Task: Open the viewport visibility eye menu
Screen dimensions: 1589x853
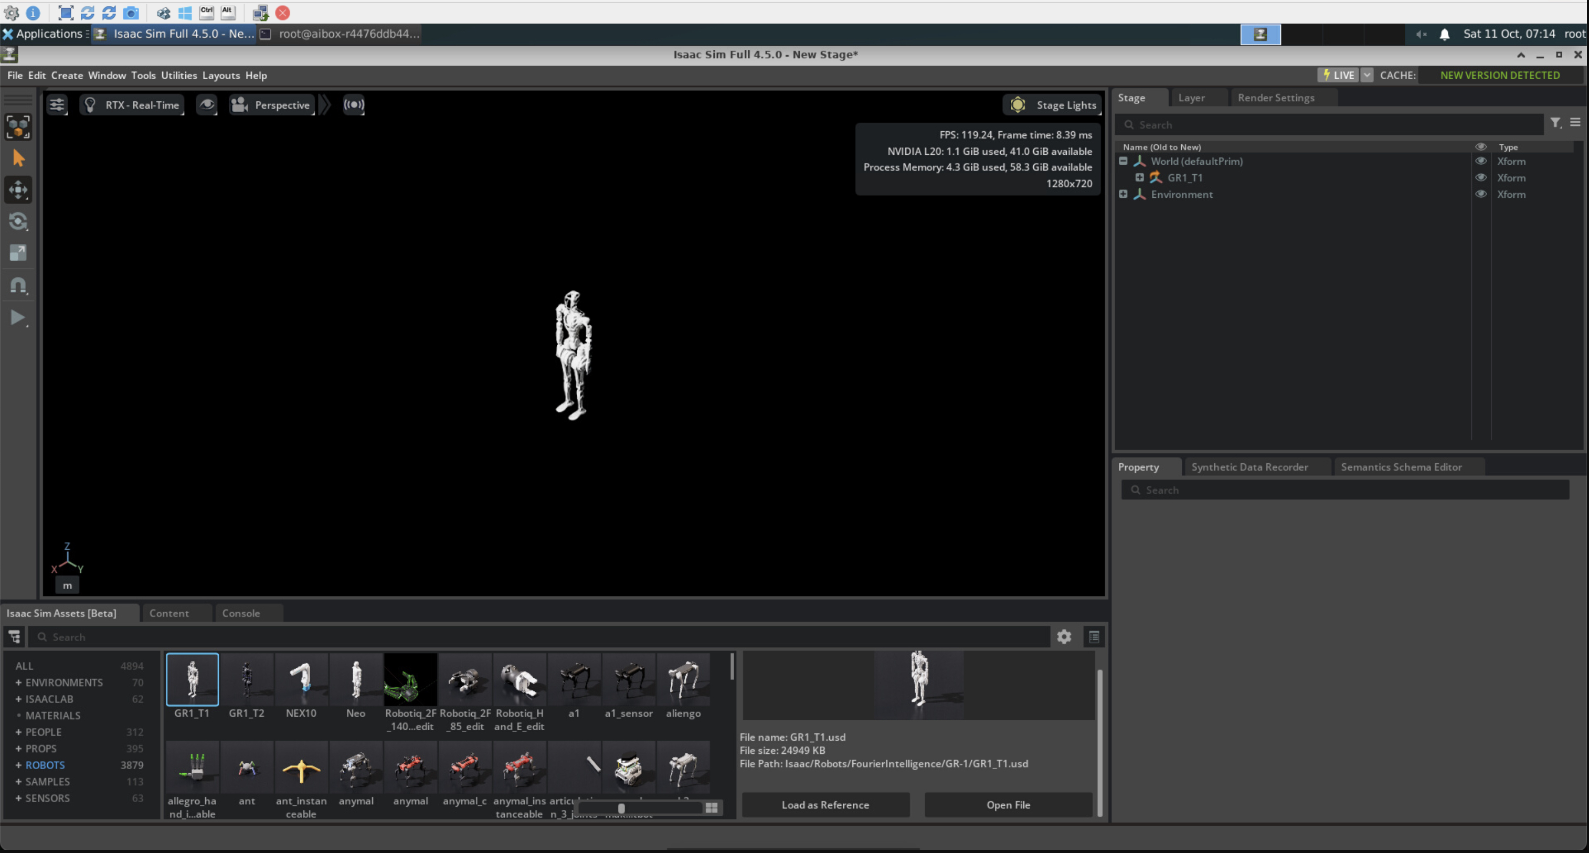Action: pyautogui.click(x=207, y=105)
